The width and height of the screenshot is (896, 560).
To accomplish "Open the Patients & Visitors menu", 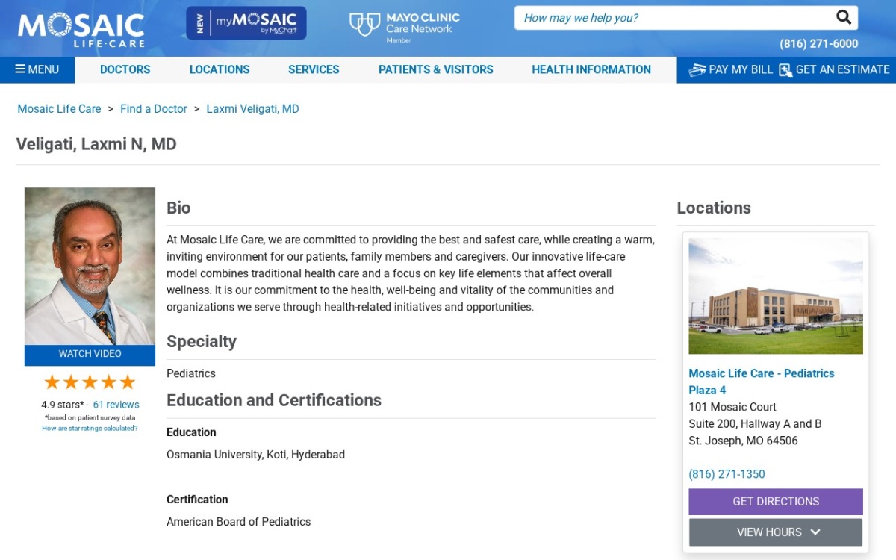I will (436, 69).
